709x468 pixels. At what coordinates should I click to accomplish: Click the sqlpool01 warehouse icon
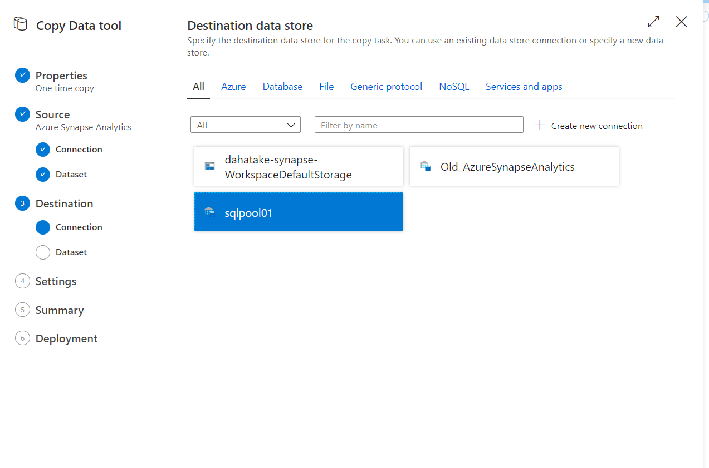209,211
